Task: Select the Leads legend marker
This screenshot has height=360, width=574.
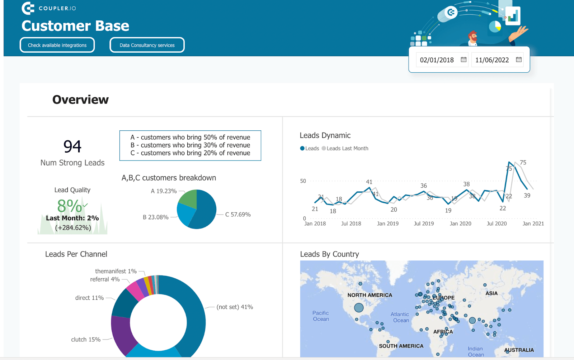Action: point(302,148)
